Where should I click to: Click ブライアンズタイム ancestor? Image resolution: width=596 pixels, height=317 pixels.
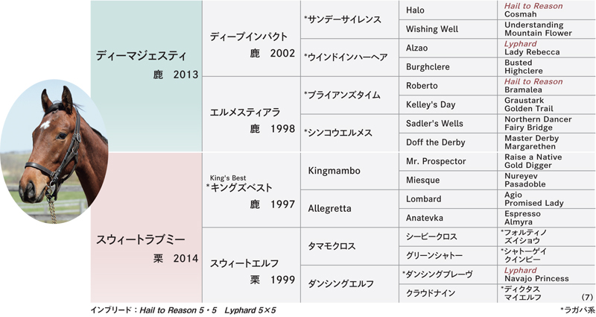(x=349, y=95)
